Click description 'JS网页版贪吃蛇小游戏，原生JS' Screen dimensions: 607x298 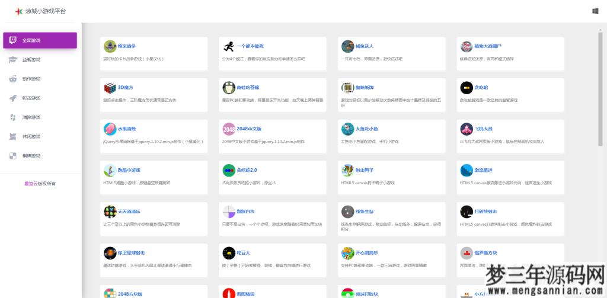click(249, 182)
